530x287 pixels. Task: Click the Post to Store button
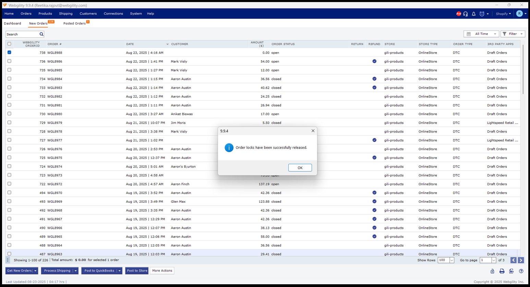(137, 271)
